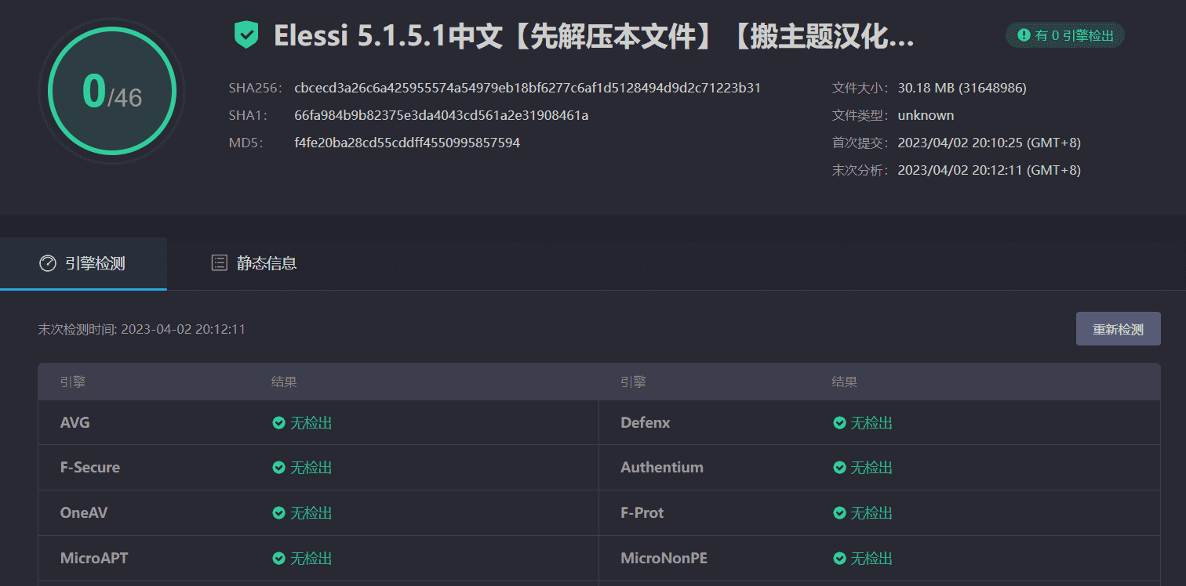Screen dimensions: 1186x586
Task: Click the list icon on the 静态信息 tab
Action: tap(220, 263)
